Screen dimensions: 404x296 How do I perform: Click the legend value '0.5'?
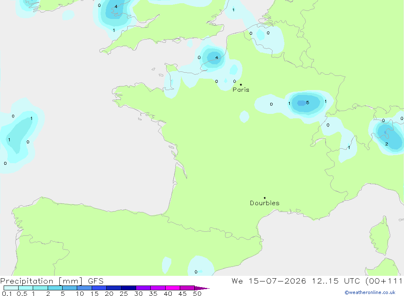pos(22,294)
